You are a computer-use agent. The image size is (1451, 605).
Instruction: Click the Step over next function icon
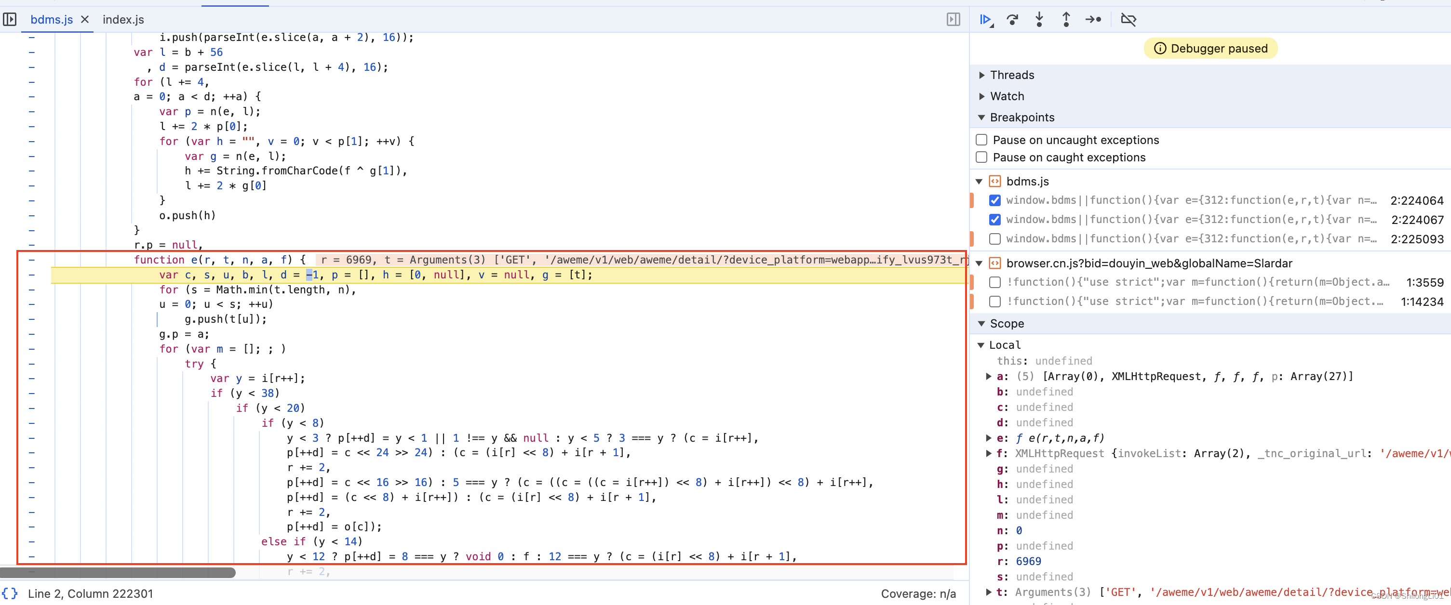(x=1012, y=20)
